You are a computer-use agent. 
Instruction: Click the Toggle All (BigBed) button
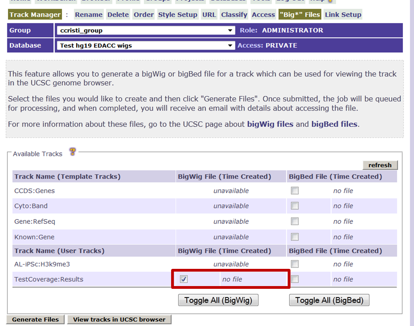point(329,300)
